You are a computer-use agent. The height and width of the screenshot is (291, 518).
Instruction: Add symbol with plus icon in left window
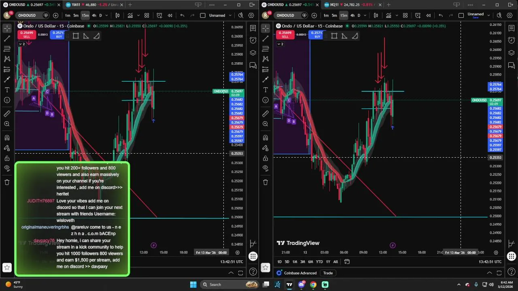pyautogui.click(x=55, y=15)
